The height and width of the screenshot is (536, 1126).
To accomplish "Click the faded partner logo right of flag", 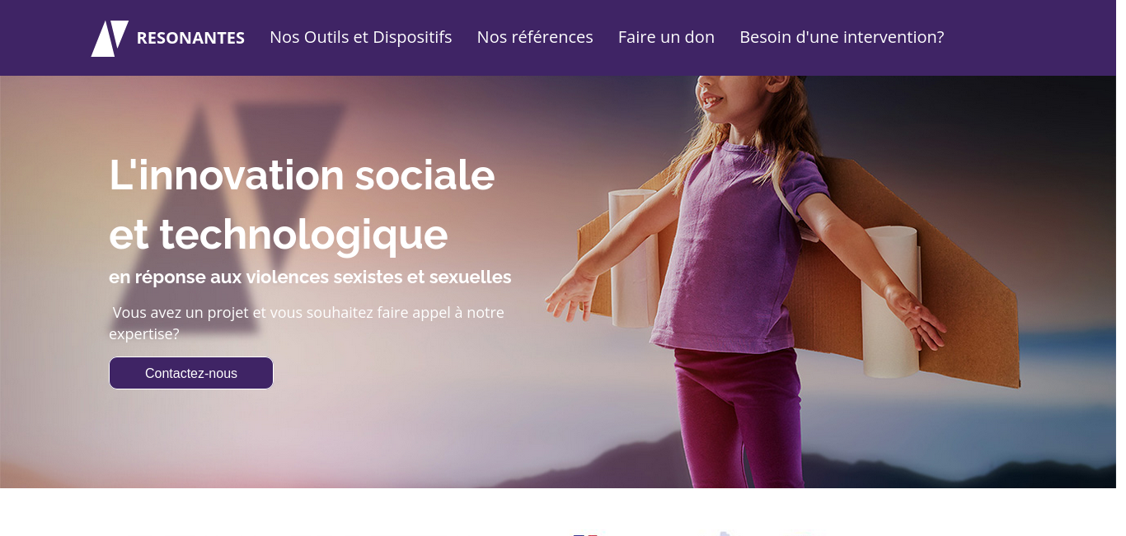I will coord(724,534).
